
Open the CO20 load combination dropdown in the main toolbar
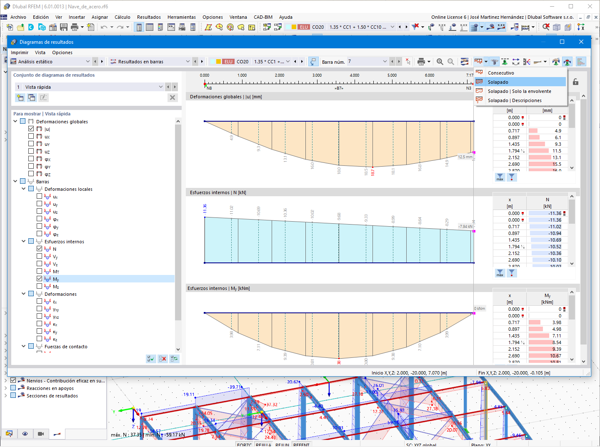(392, 27)
